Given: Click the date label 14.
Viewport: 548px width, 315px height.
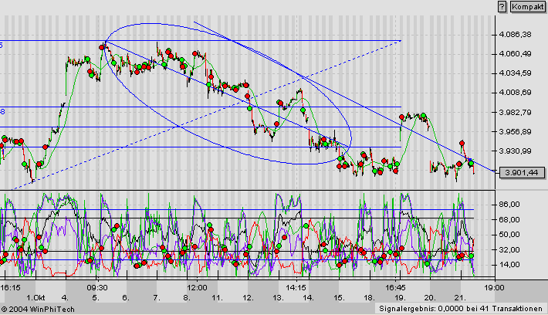Looking at the screenshot, I should click(x=308, y=298).
